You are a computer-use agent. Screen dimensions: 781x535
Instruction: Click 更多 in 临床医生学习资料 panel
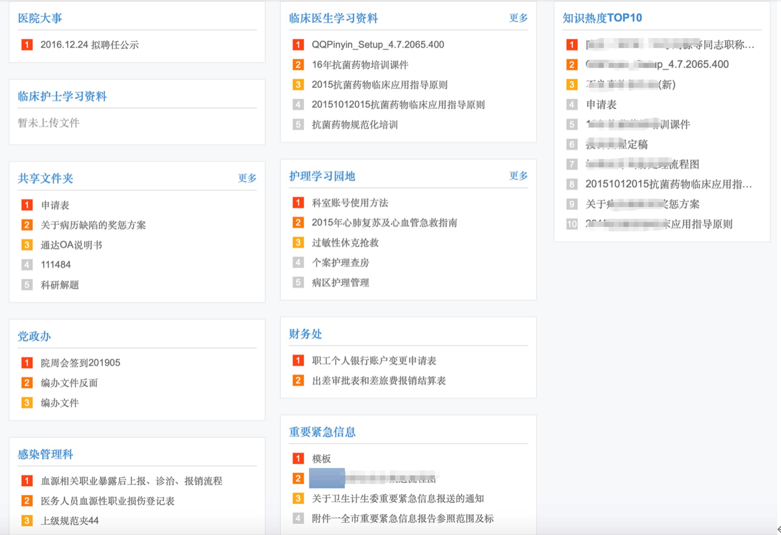tap(518, 18)
